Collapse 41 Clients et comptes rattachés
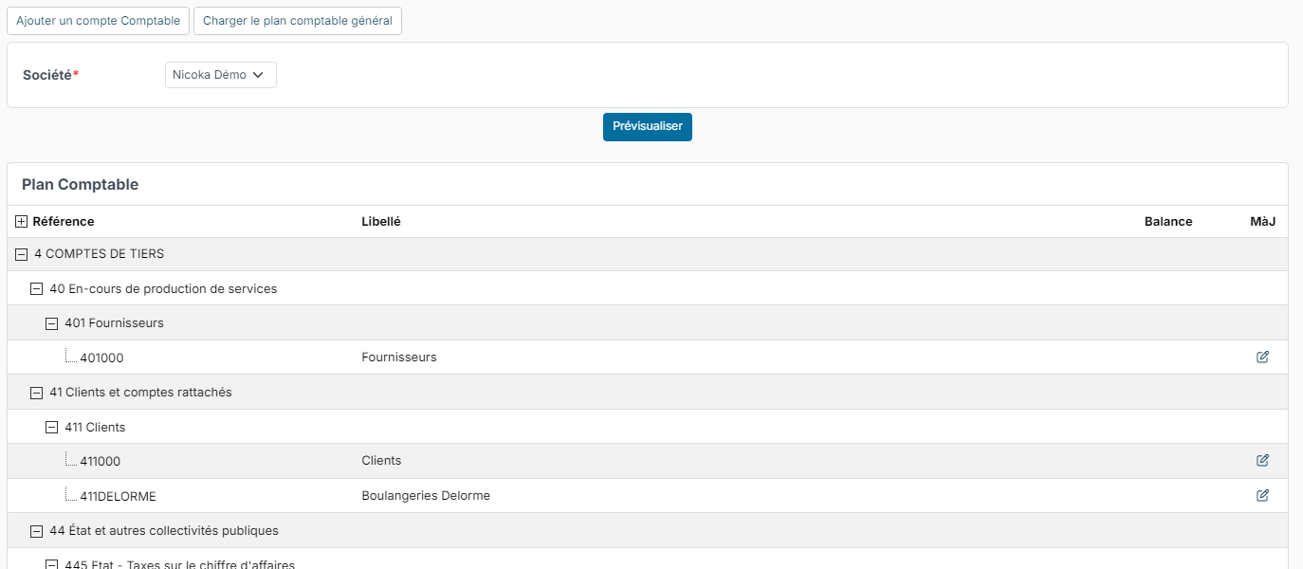 click(x=37, y=393)
